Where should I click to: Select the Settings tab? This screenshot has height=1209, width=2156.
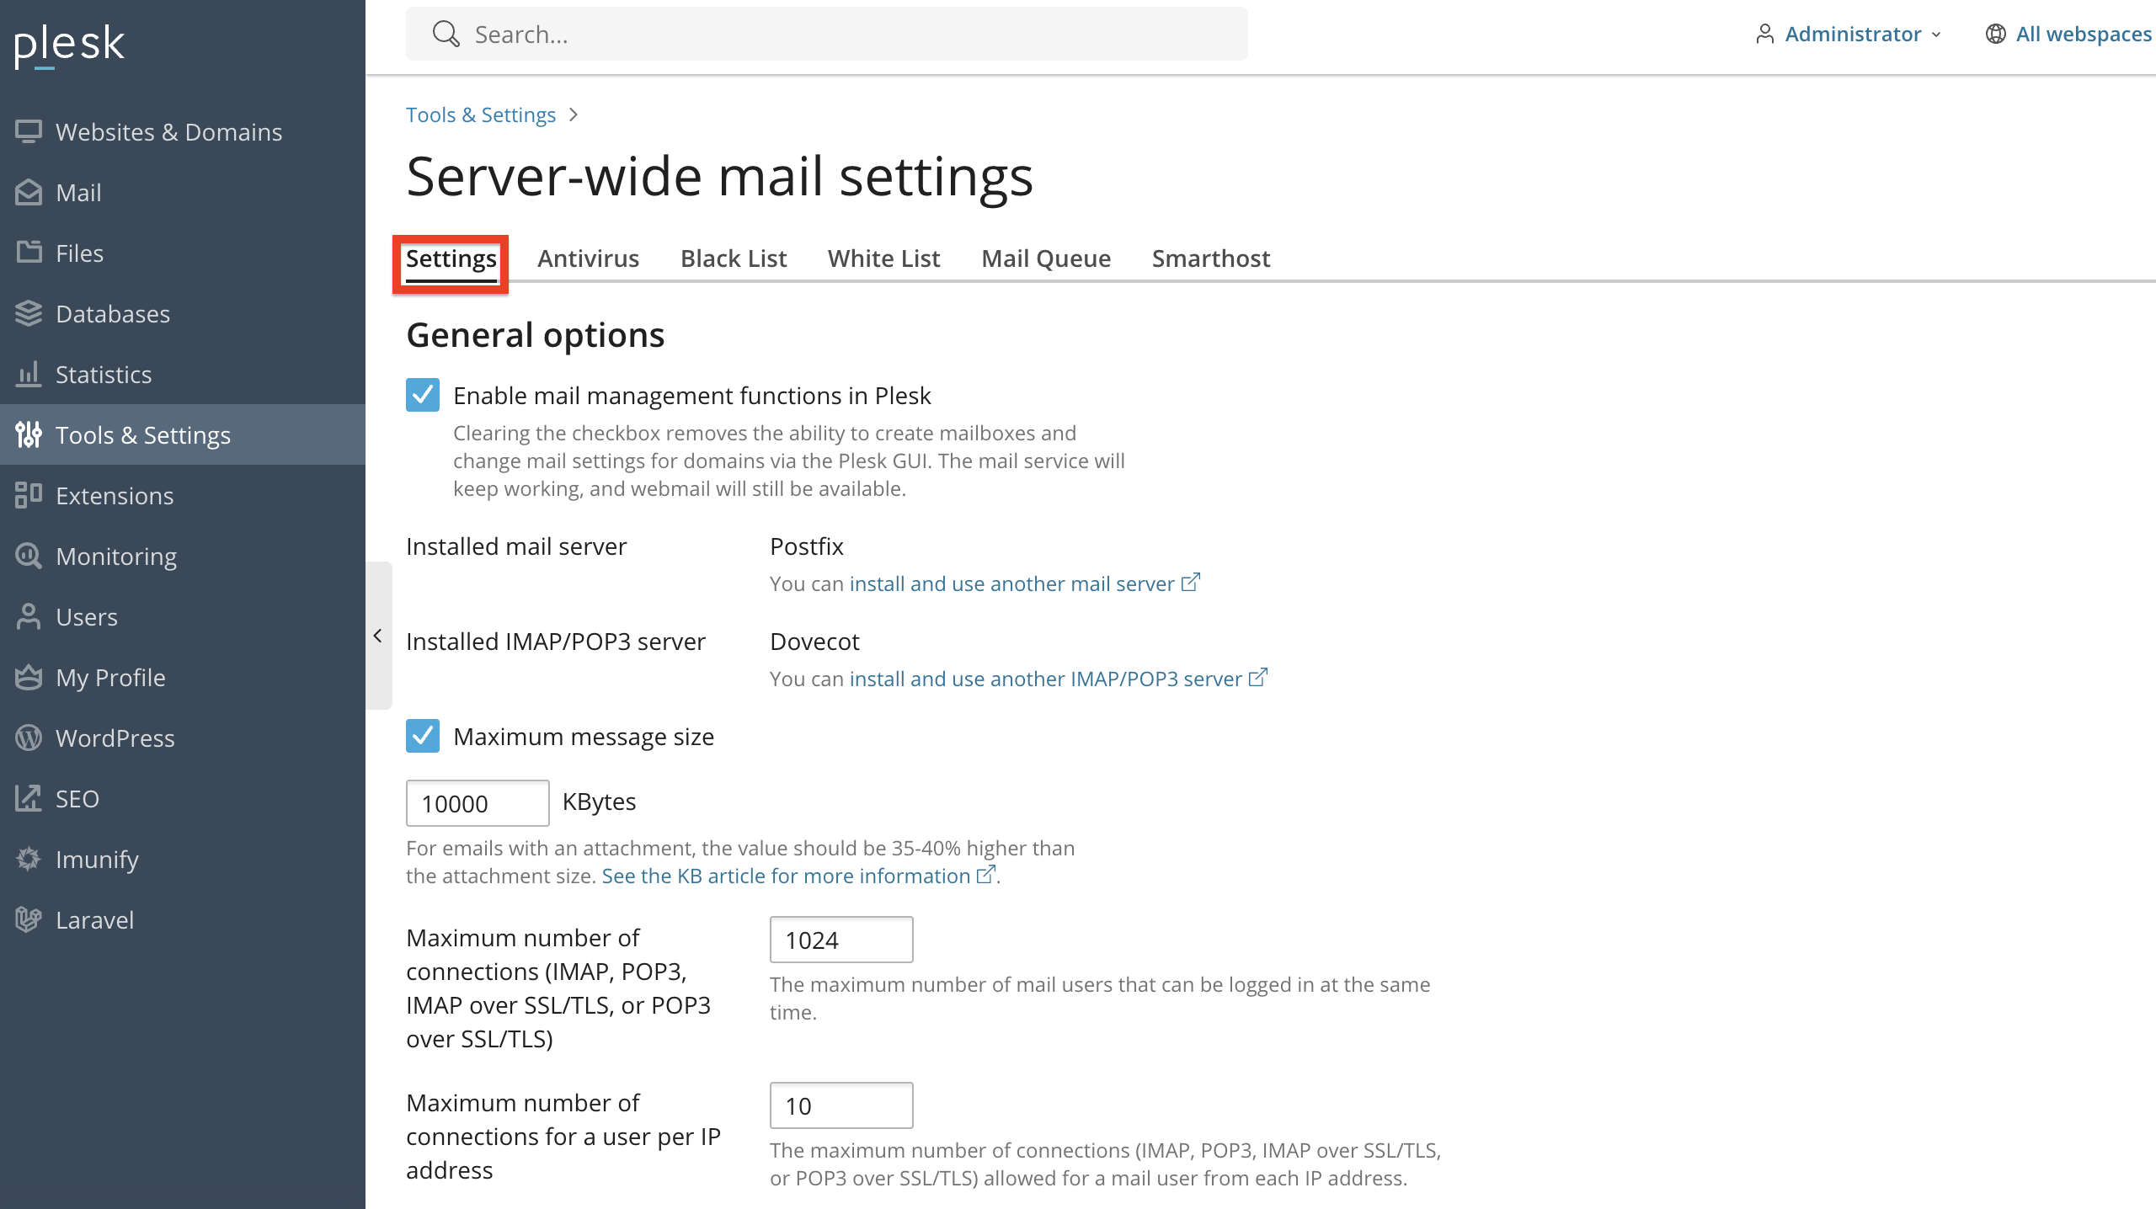coord(451,258)
